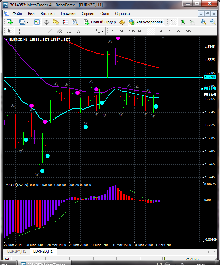Switch to the EURJPY,H1 chart tab
Screen dimensions: 220x265
(x=17, y=251)
